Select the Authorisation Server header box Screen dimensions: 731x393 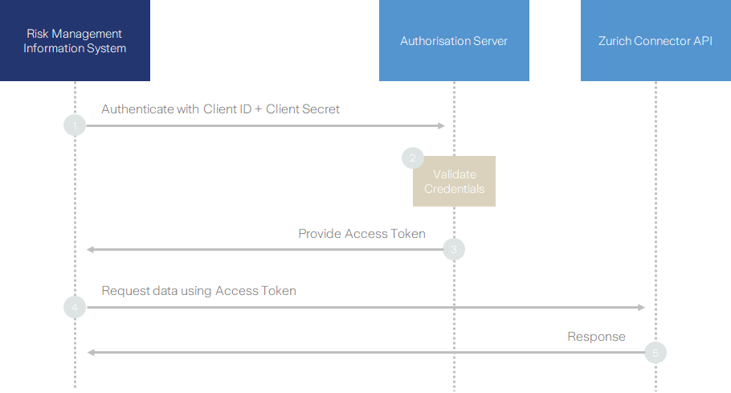(454, 40)
